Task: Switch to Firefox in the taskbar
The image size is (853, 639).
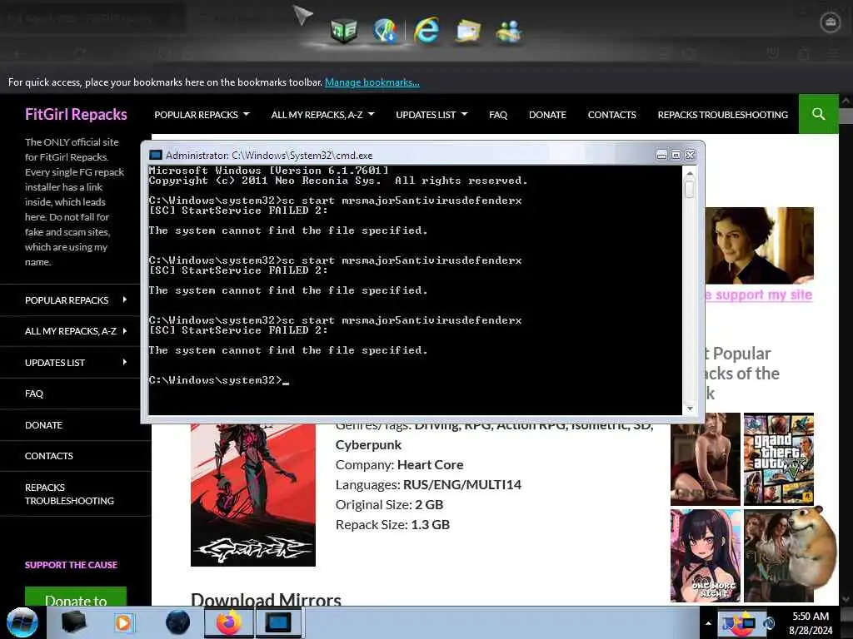Action: [229, 622]
